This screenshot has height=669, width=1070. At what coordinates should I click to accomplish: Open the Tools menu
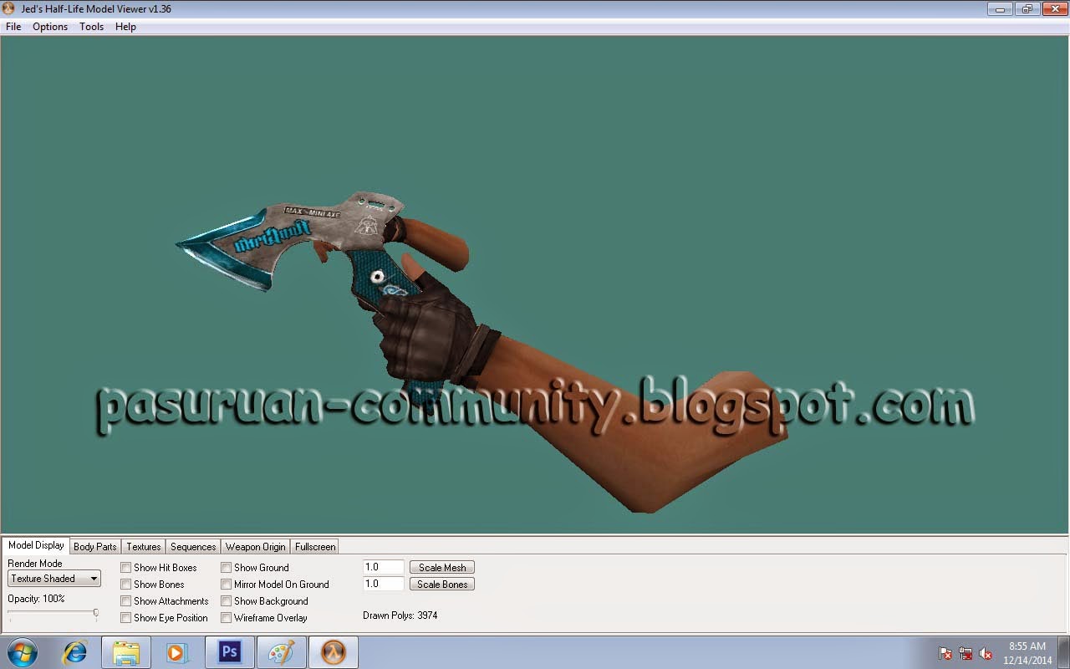coord(92,27)
